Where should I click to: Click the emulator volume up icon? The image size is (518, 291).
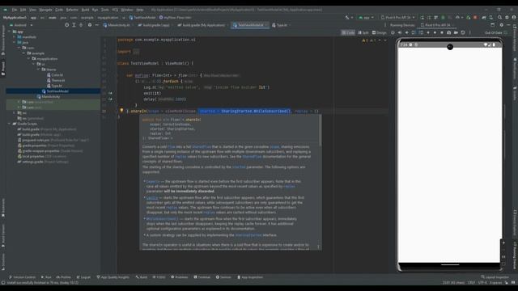400,32
